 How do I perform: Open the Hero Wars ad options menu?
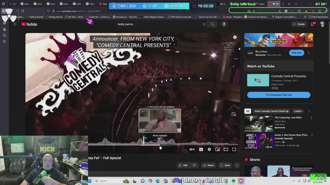[x=309, y=53]
